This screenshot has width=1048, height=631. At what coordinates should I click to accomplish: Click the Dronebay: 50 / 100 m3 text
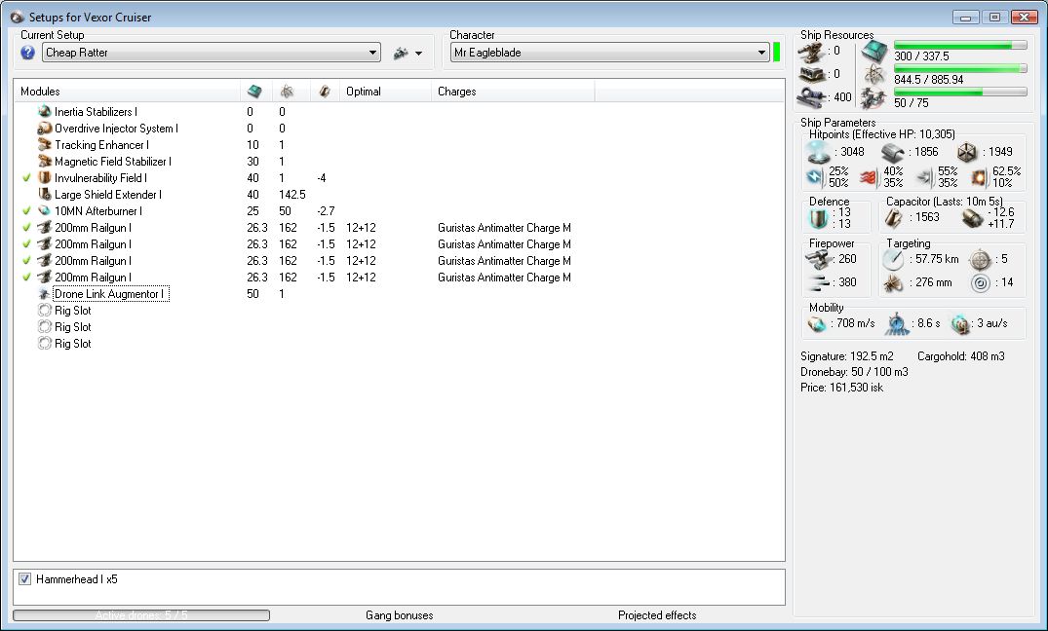click(x=854, y=371)
